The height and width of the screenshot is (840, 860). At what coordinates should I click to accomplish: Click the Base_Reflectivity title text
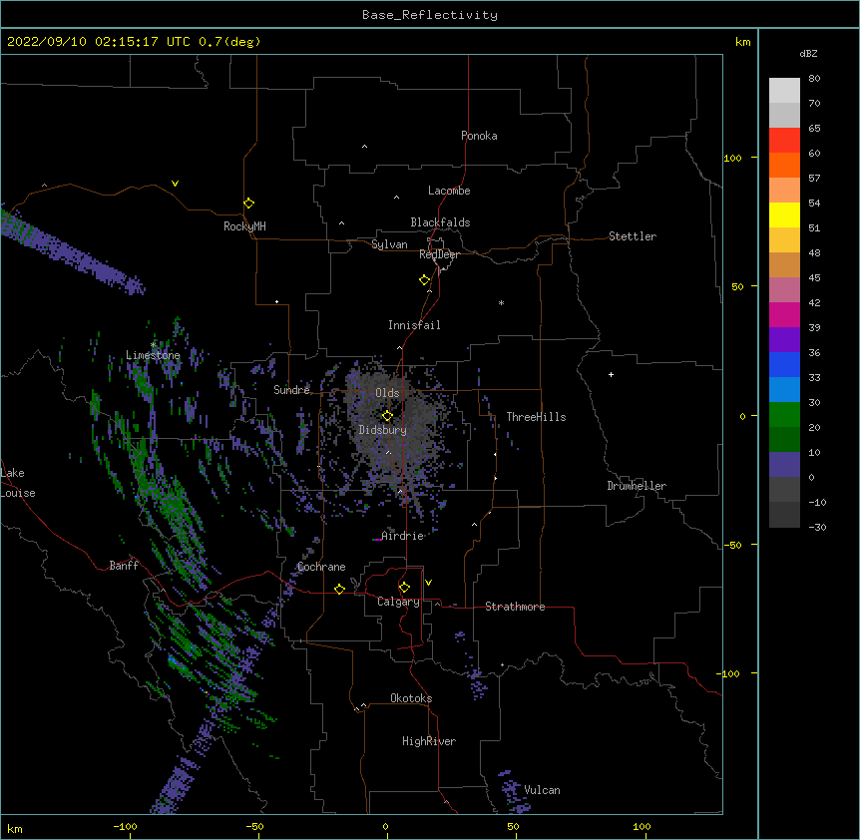[x=430, y=15]
